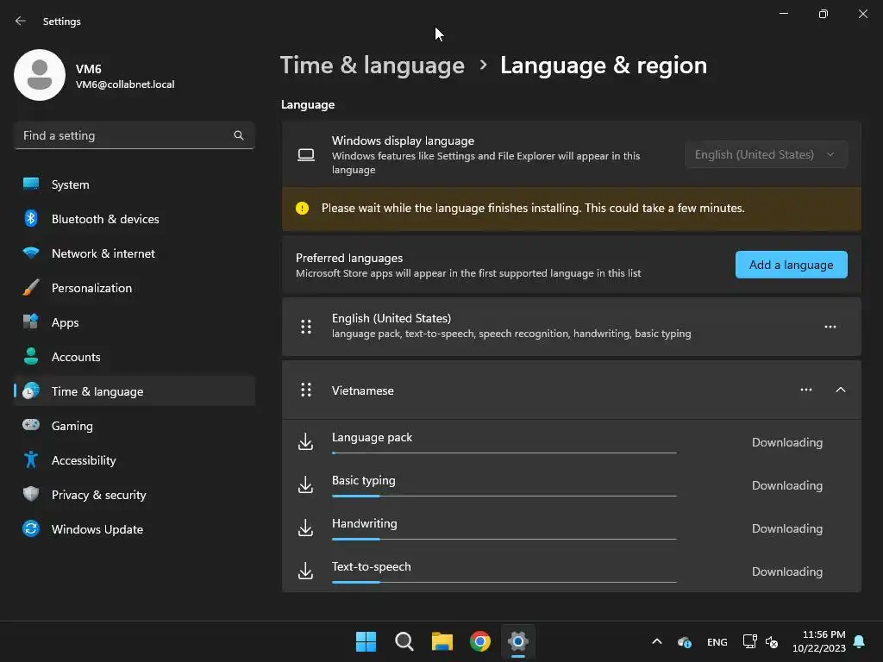Viewport: 883px width, 662px height.
Task: Open more options for English (United States)
Action: 830,327
